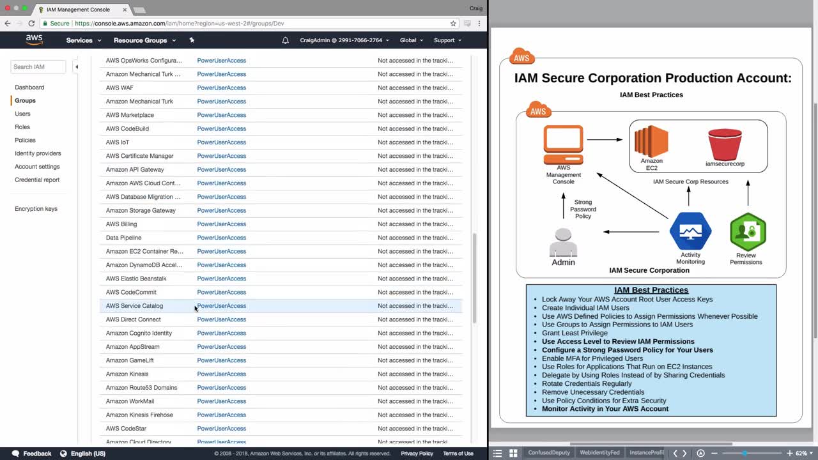Image resolution: width=818 pixels, height=460 pixels.
Task: Click the Feedback speech bubble icon
Action: pyautogui.click(x=16, y=454)
